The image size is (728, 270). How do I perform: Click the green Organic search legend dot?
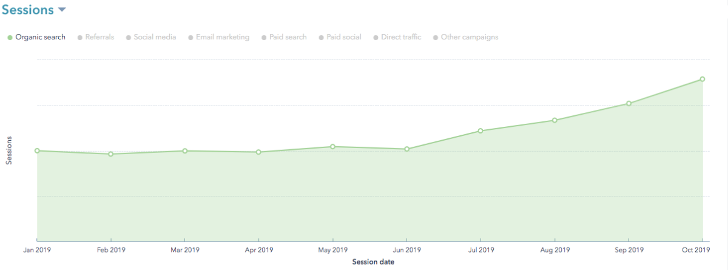tap(10, 38)
